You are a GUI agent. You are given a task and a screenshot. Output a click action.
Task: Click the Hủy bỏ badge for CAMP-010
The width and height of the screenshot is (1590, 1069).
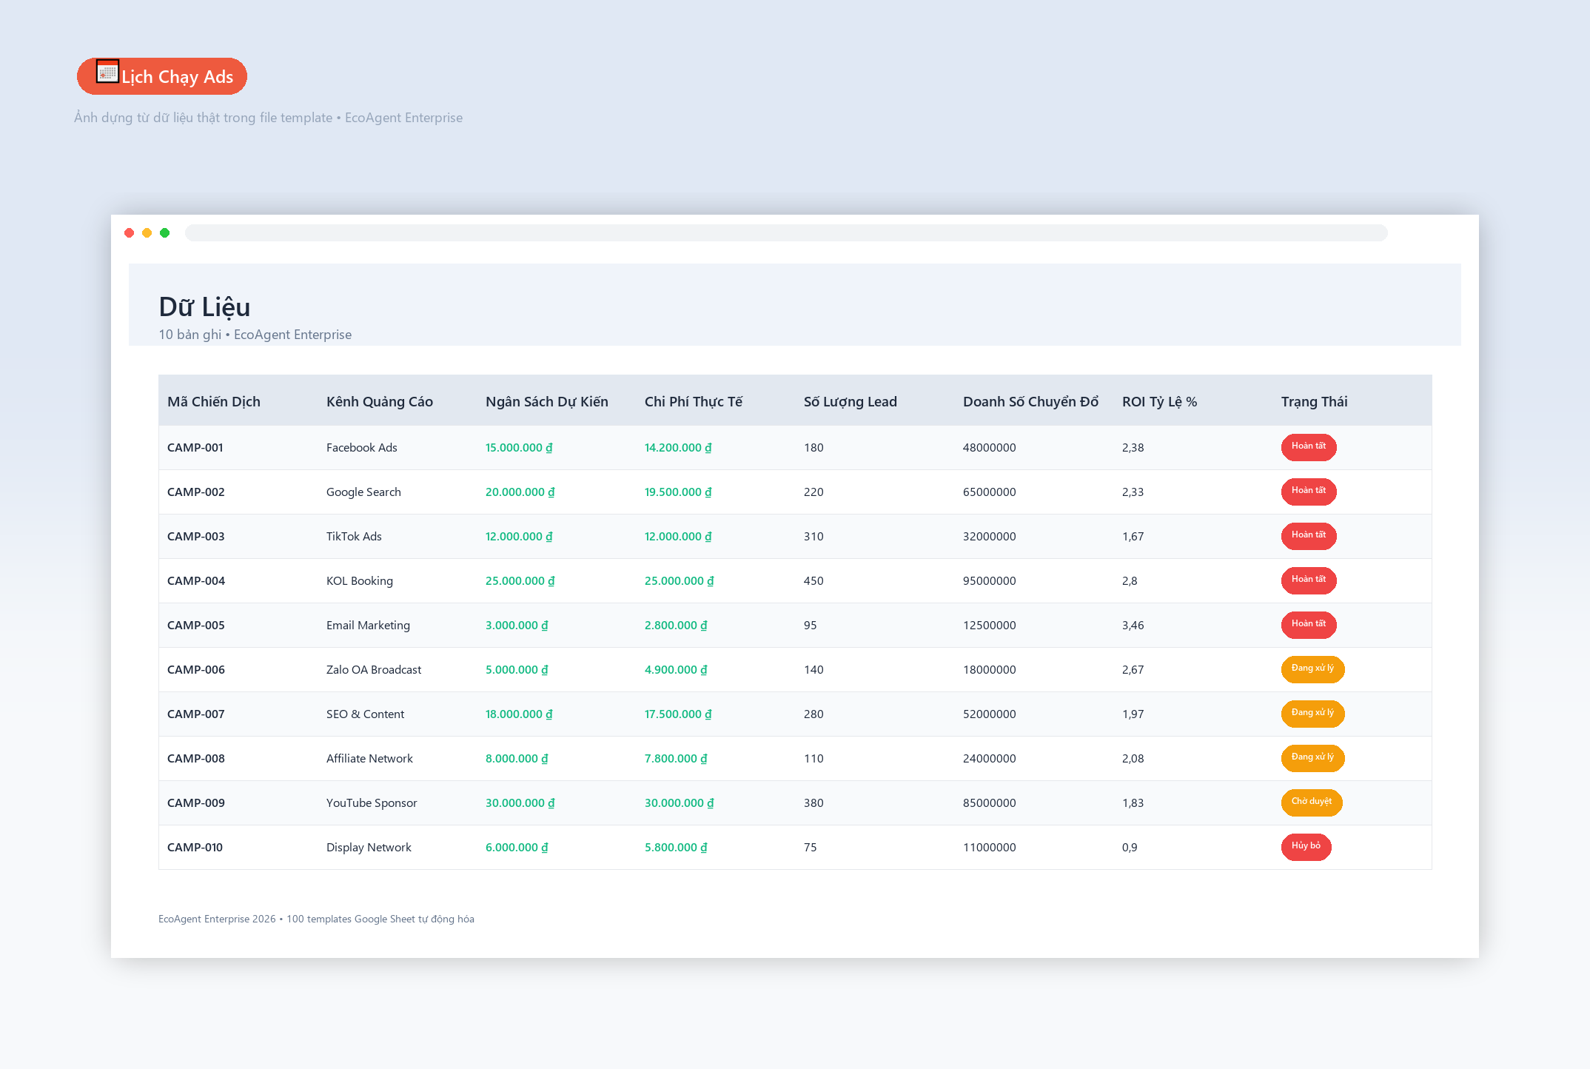tap(1306, 847)
